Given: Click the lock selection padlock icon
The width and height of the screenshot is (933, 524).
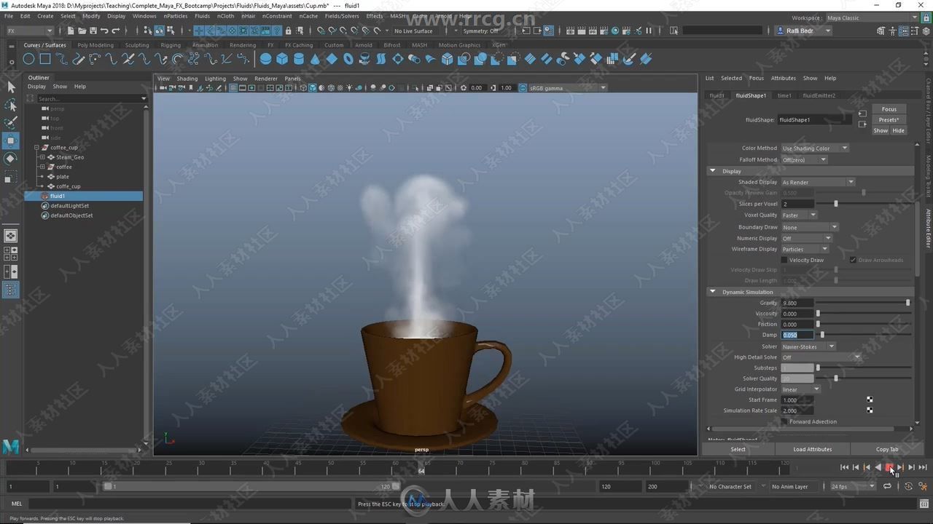Looking at the screenshot, I should (x=289, y=31).
